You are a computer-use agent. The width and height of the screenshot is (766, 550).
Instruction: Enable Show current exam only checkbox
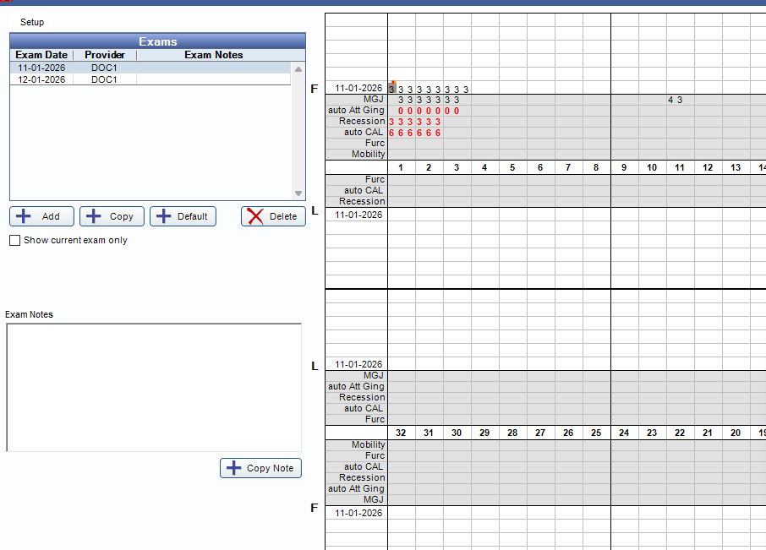(x=14, y=241)
